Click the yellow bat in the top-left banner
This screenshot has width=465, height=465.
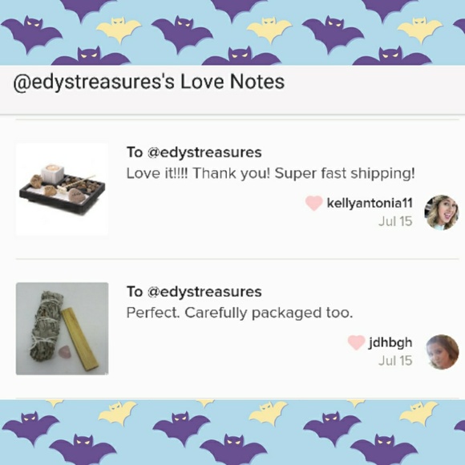pyautogui.click(x=119, y=30)
